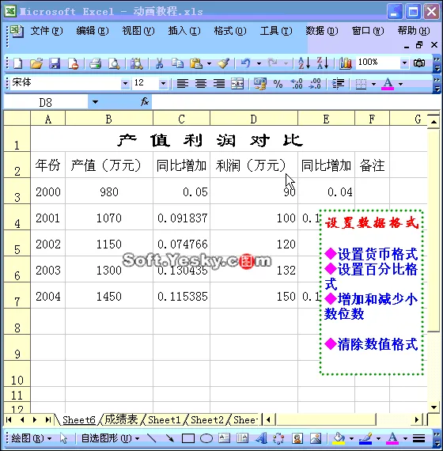
Task: Apply Font Color A in Formatting toolbar
Action: (x=388, y=84)
